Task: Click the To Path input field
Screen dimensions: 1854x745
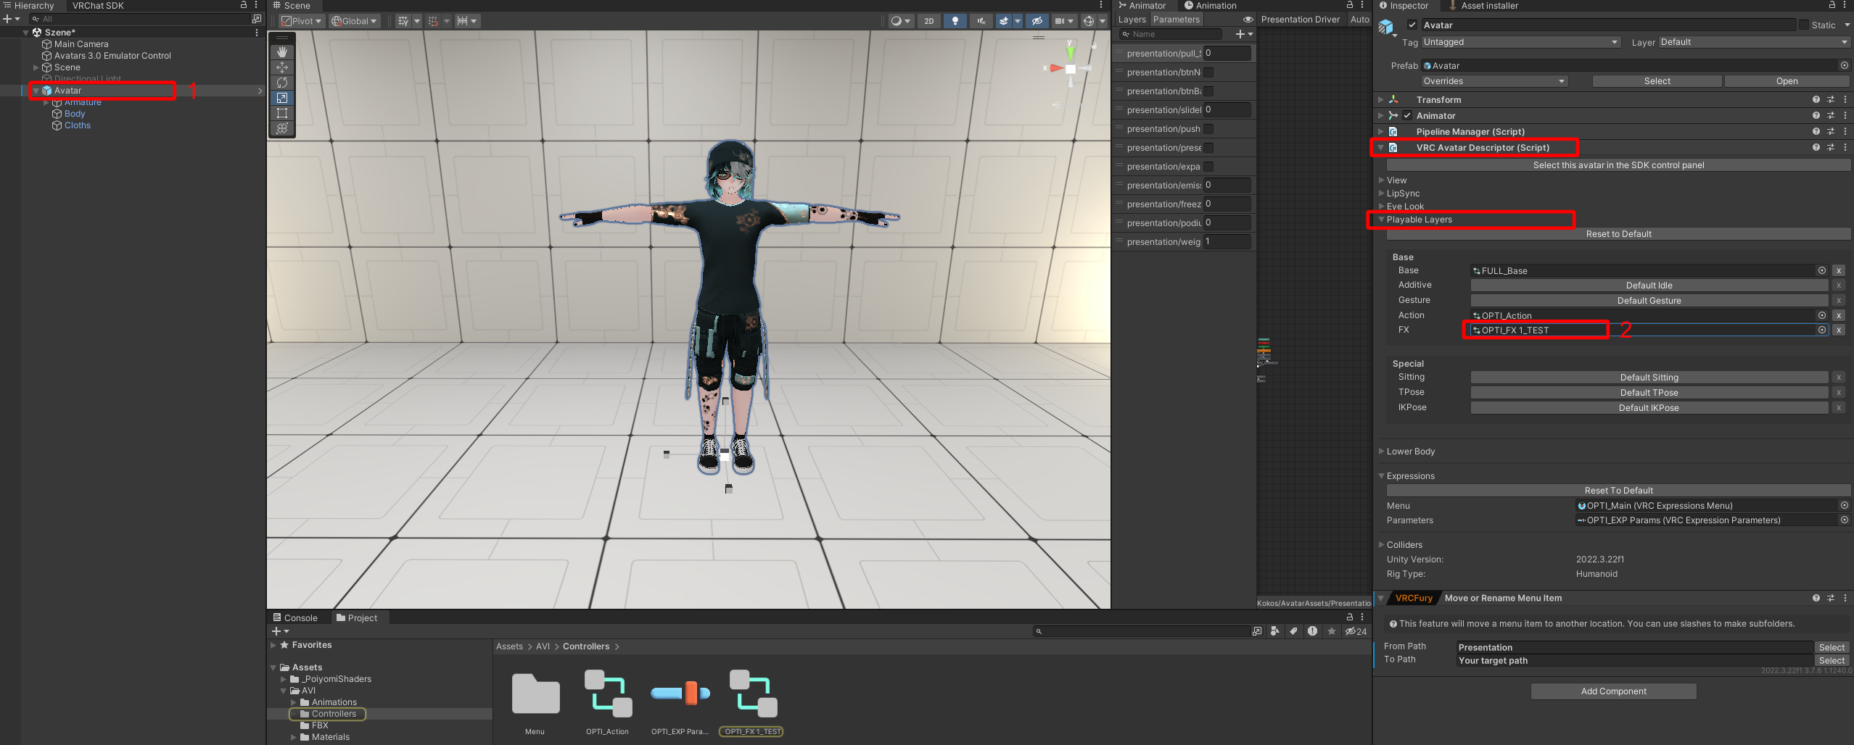Action: pos(1635,661)
